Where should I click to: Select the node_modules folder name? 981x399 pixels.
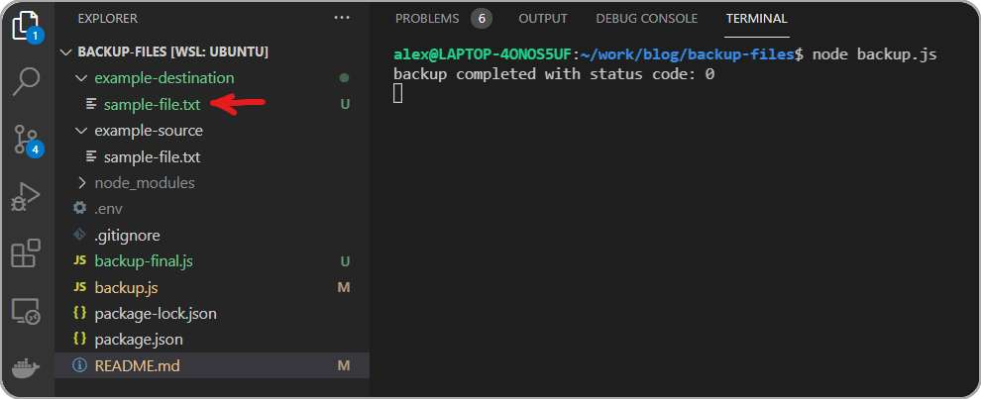(x=145, y=182)
